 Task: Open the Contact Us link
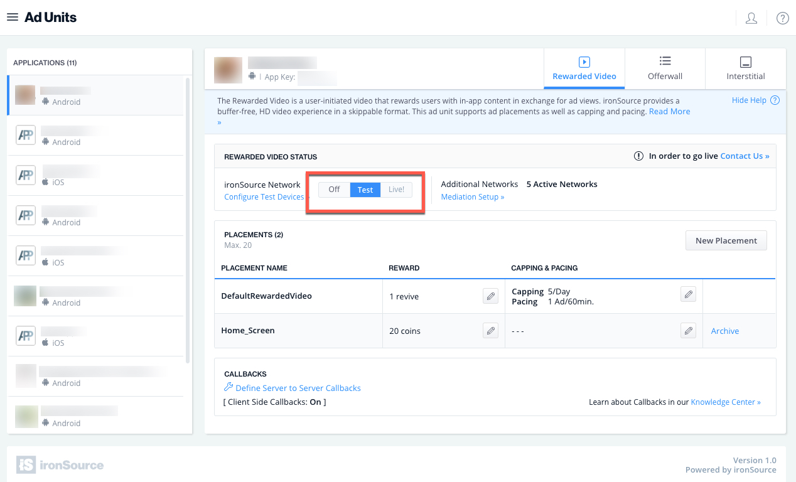[745, 156]
